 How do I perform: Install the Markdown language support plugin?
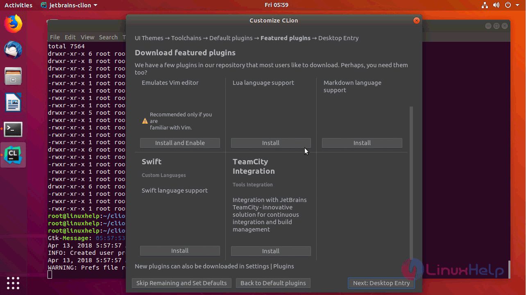tap(362, 143)
